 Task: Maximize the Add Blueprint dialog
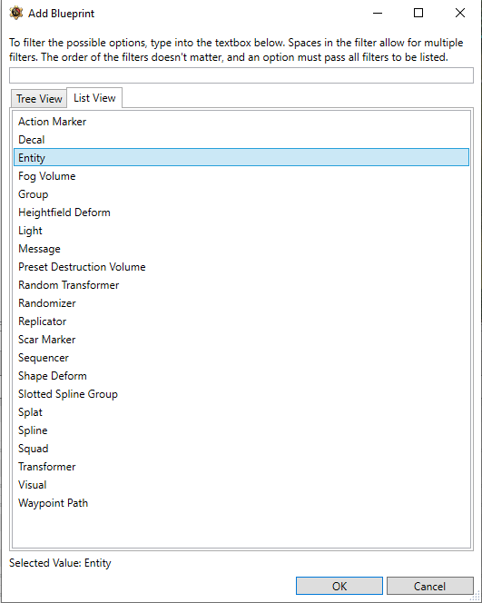pyautogui.click(x=418, y=13)
